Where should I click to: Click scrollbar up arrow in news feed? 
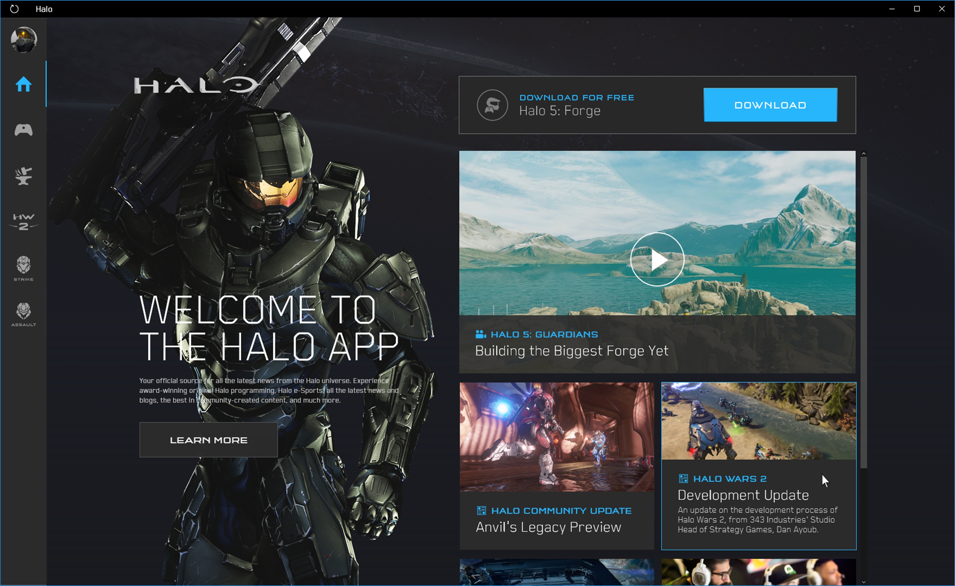coord(864,154)
